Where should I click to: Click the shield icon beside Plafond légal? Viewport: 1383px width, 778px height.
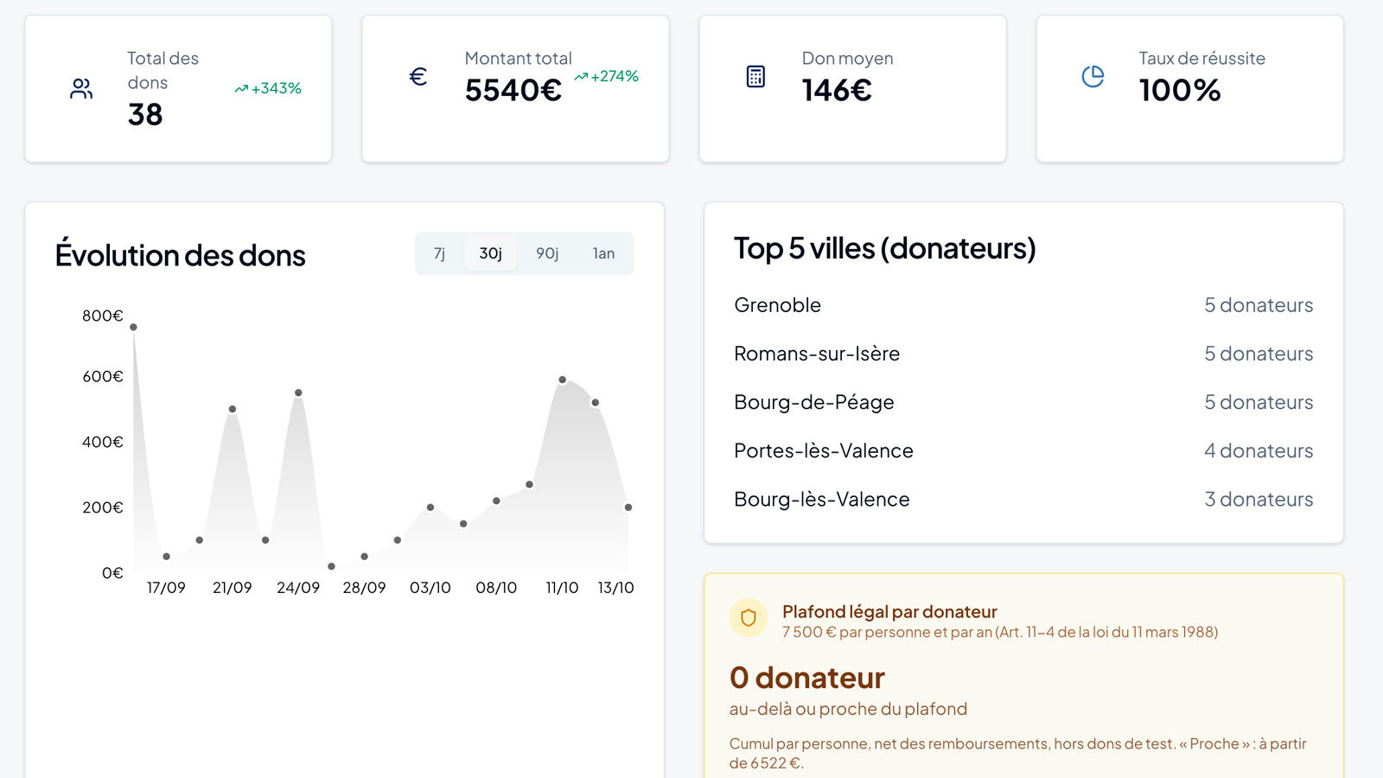point(749,618)
